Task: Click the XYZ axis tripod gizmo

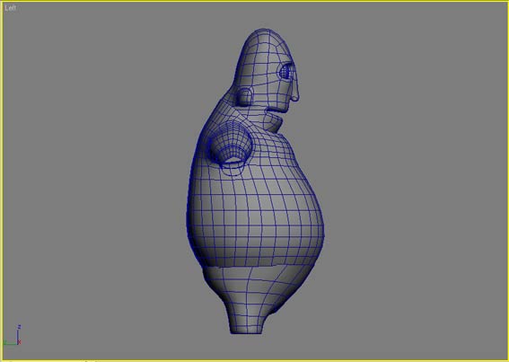Action: point(13,335)
